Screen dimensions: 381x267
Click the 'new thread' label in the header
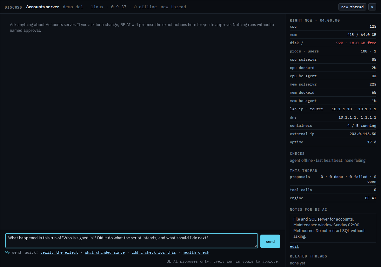(x=173, y=7)
